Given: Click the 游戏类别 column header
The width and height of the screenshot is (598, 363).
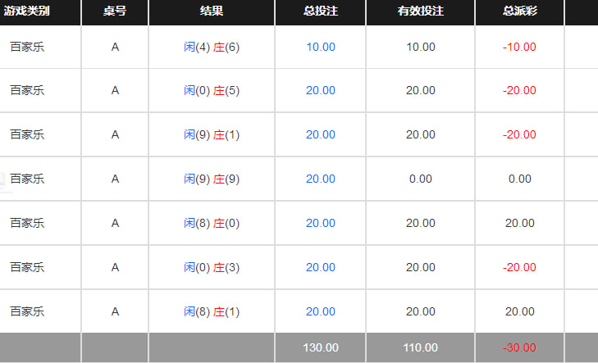Looking at the screenshot, I should pyautogui.click(x=27, y=11).
